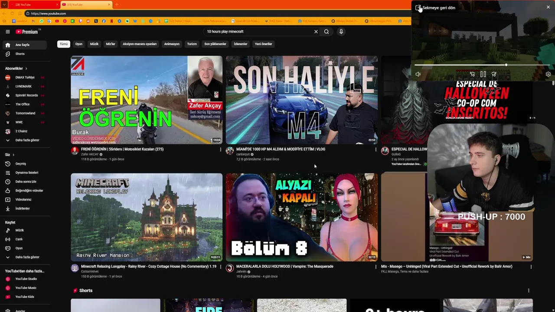Open options for MACERALARLA DOLU HOLYWOOD video
Viewport: 555px width, 312px height.
click(x=375, y=267)
